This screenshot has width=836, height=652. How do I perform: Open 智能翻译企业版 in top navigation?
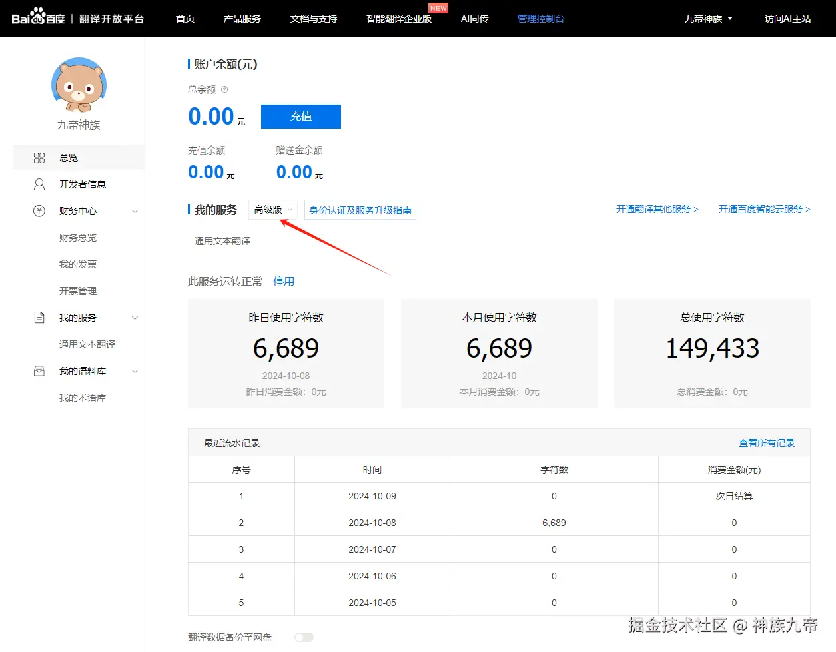(x=399, y=19)
